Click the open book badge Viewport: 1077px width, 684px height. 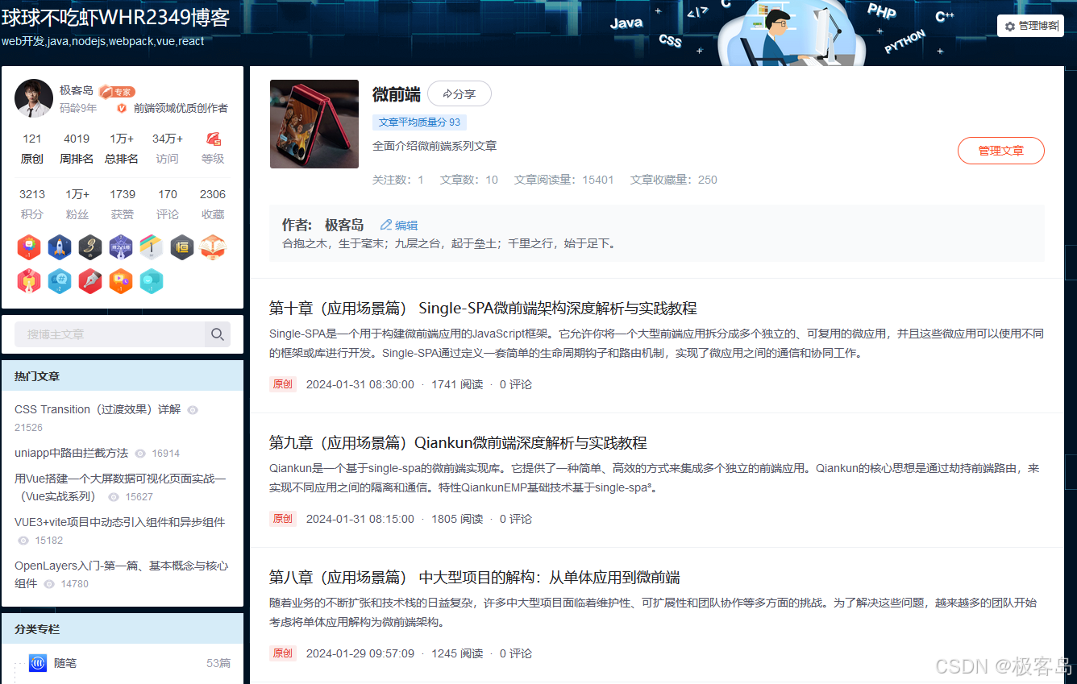point(213,247)
